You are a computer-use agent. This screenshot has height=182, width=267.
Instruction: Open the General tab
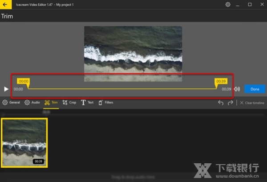tap(11, 103)
